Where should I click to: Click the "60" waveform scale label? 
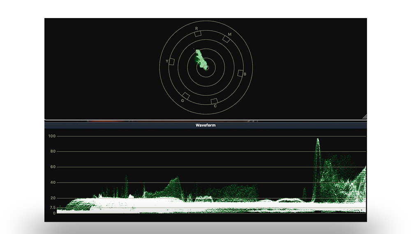53,167
